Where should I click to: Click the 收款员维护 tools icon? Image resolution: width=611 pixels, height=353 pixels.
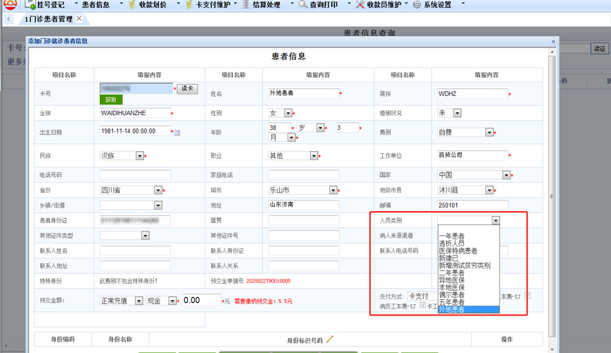tap(360, 4)
